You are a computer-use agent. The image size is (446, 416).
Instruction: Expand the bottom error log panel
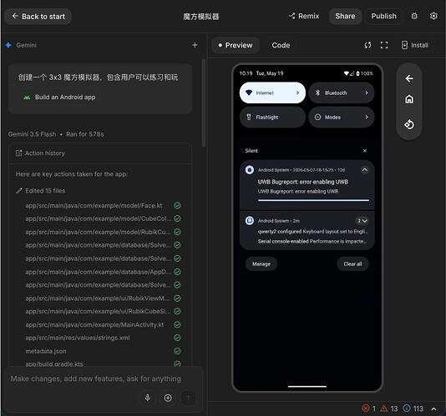[433, 408]
